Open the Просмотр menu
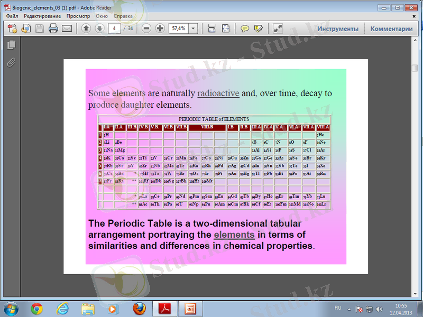Screen dimensions: 423x317 click(78, 16)
